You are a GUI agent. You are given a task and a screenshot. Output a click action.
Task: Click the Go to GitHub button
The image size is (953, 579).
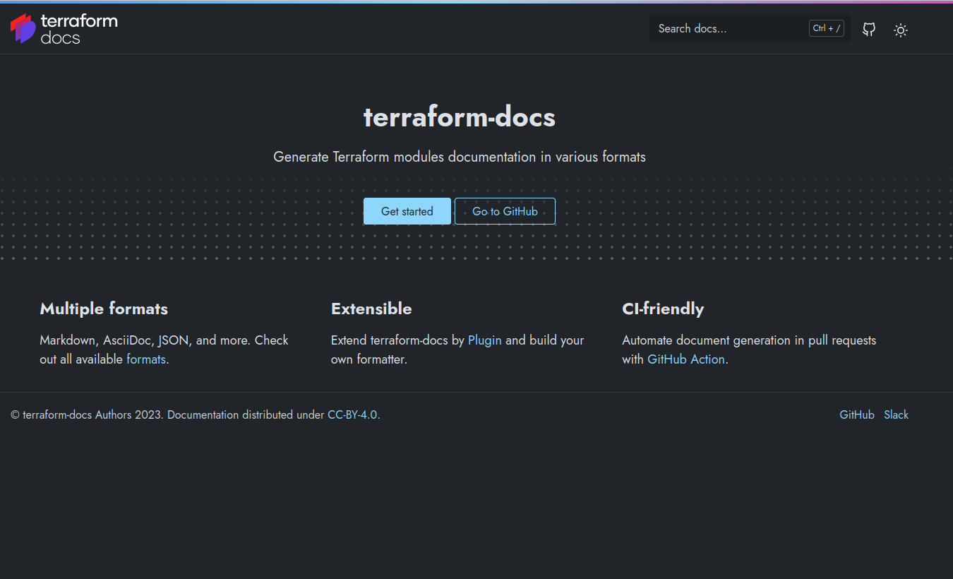[x=505, y=211]
